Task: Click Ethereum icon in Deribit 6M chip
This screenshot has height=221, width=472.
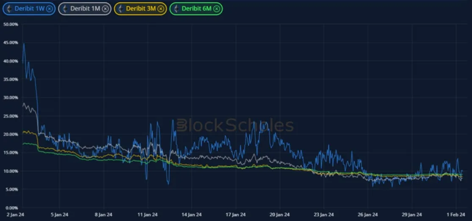Action: pyautogui.click(x=177, y=9)
